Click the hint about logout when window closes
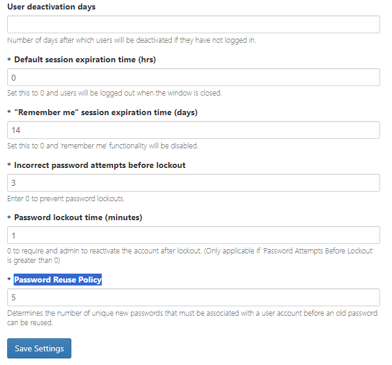This screenshot has height=365, width=392. coord(114,93)
